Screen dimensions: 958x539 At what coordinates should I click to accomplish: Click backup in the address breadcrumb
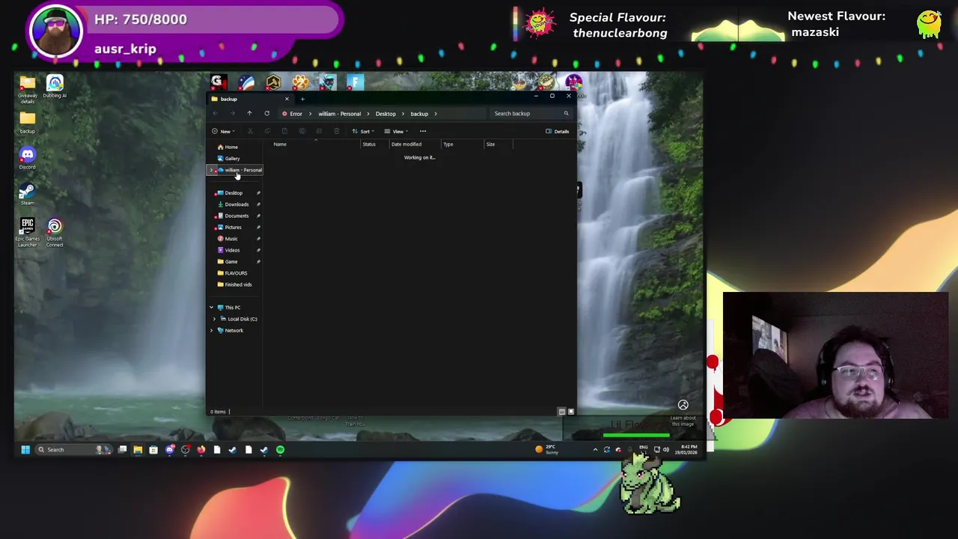[419, 114]
